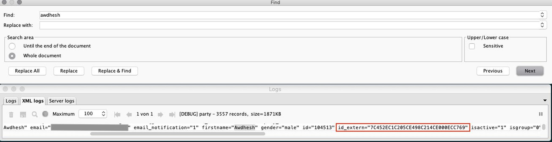The image size is (552, 142).
Task: Expand the Logs panel options triangle
Action: pyautogui.click(x=545, y=101)
